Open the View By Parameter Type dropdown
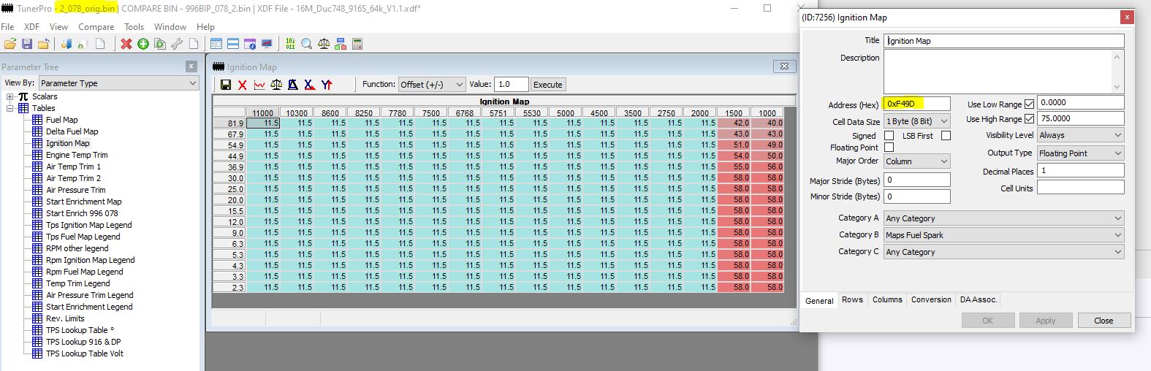This screenshot has width=1151, height=371. tap(119, 83)
